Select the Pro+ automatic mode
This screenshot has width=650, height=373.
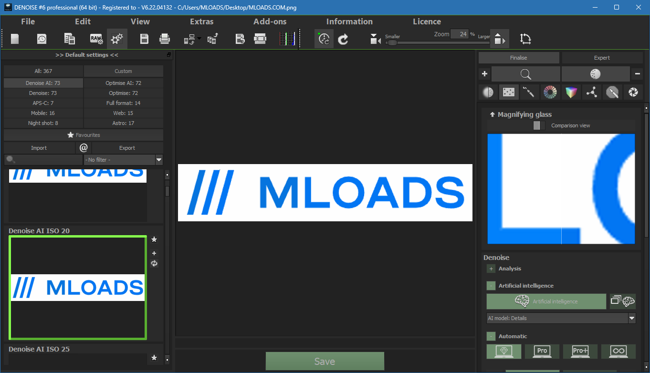coord(580,352)
